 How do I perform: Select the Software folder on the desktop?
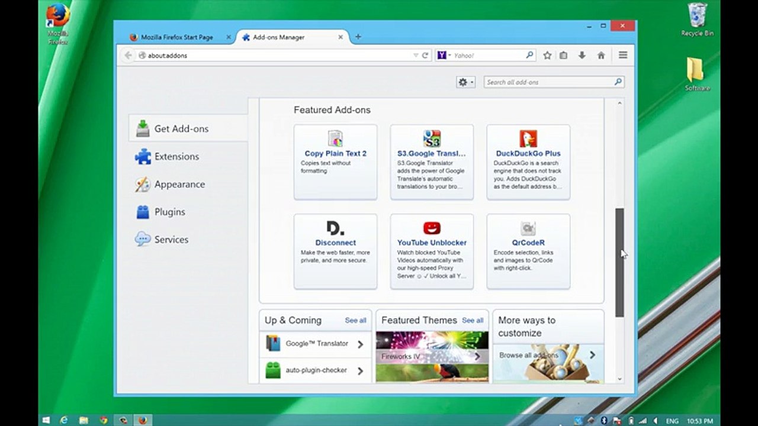point(697,74)
